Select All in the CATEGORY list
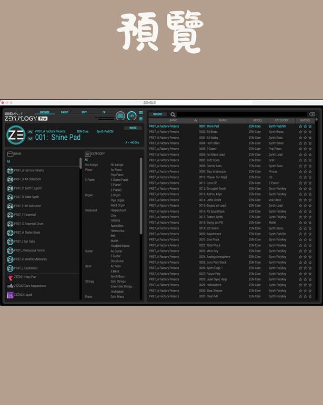This screenshot has height=405, width=323. tap(86, 160)
